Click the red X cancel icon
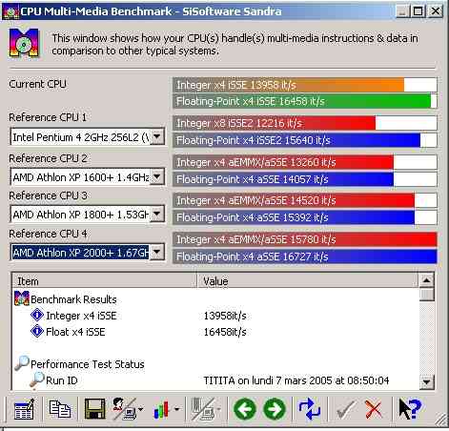 374,409
